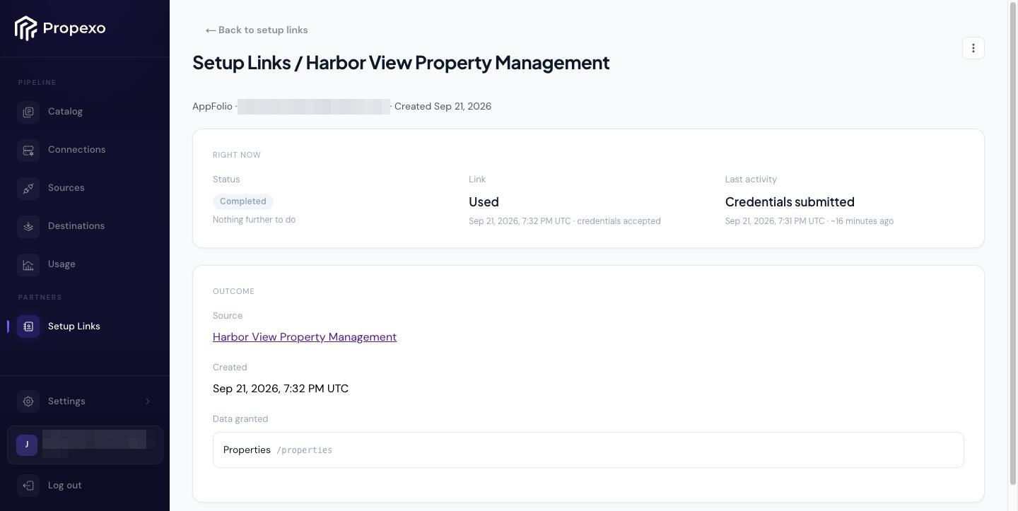Click the Setup Links sidebar icon
Image resolution: width=1018 pixels, height=511 pixels.
tap(28, 327)
